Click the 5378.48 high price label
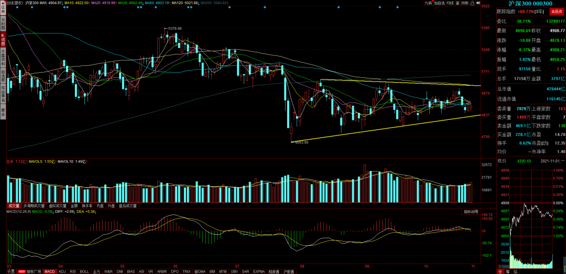This screenshot has height=274, width=566. point(175,28)
